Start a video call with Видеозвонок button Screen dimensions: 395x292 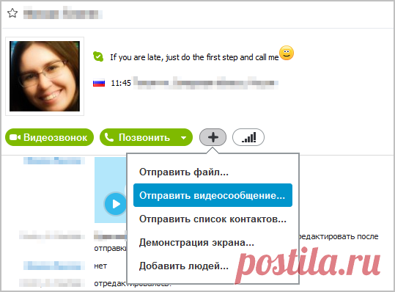49,137
